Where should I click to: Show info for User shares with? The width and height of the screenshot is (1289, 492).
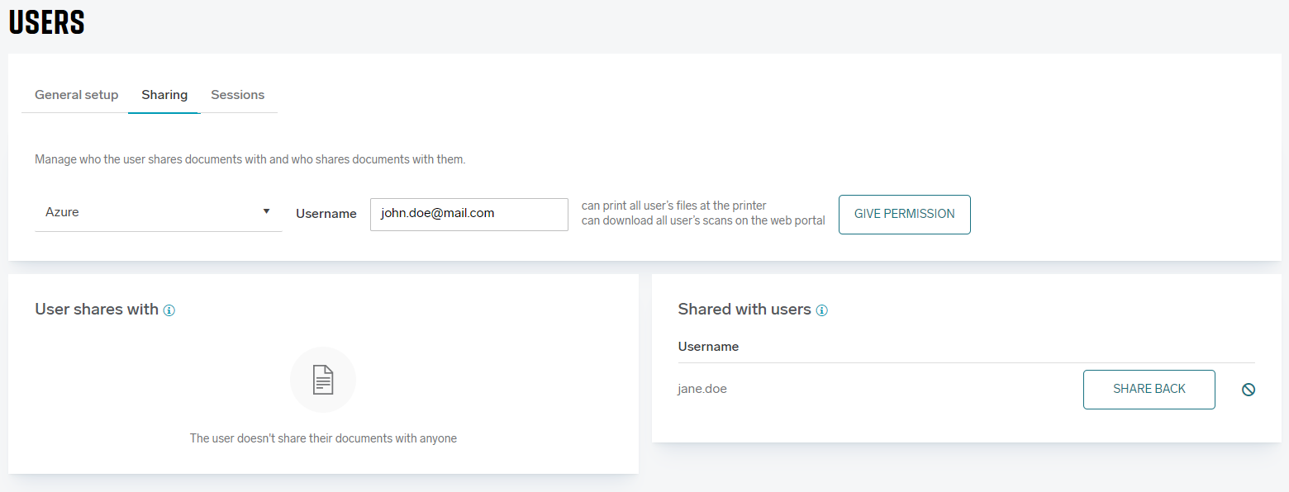pos(169,310)
